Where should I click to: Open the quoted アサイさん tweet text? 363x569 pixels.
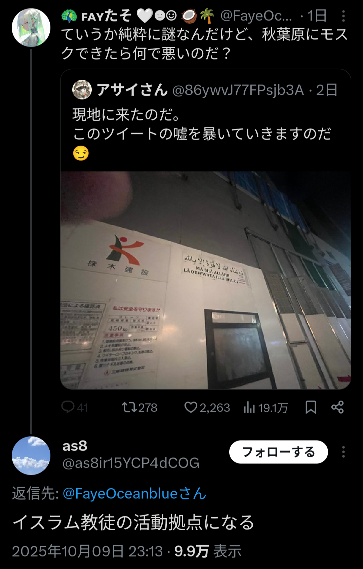coord(202,134)
